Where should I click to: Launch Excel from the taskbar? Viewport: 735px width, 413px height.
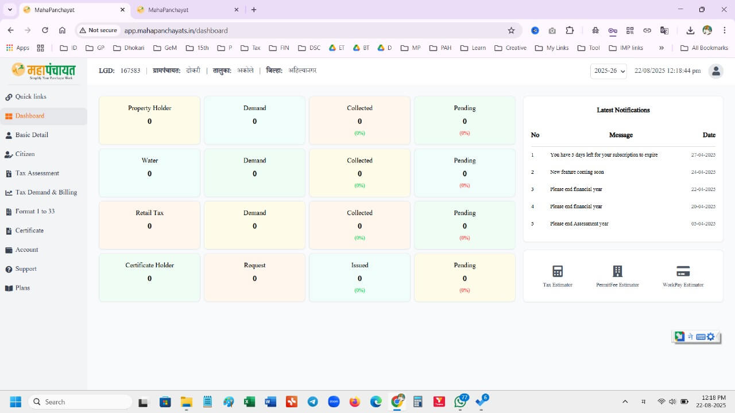[x=249, y=402]
